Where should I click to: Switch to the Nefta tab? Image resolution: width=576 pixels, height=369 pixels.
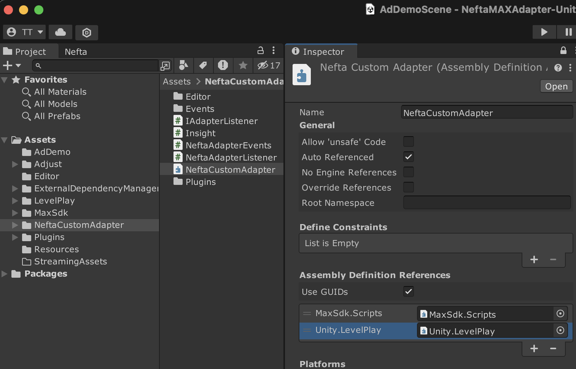coord(76,52)
